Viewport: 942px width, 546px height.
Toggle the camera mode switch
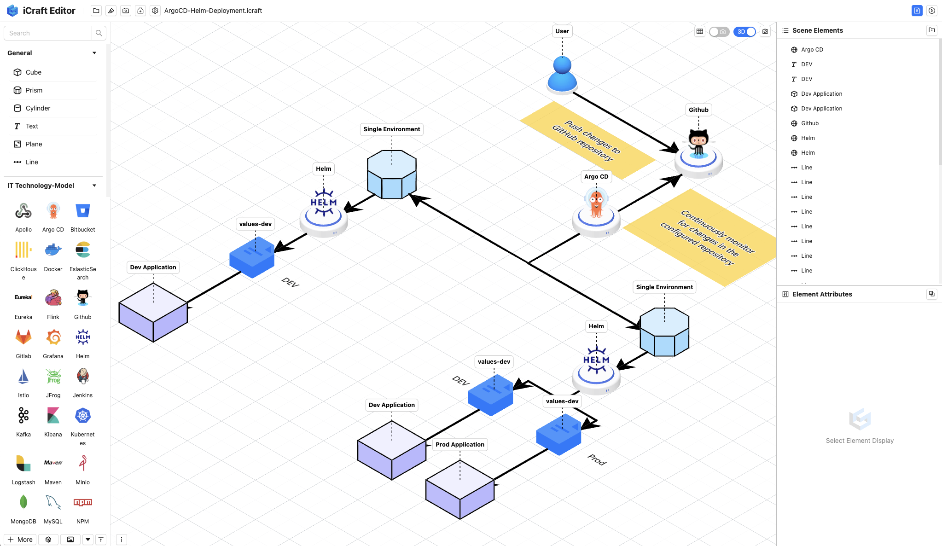pyautogui.click(x=719, y=32)
